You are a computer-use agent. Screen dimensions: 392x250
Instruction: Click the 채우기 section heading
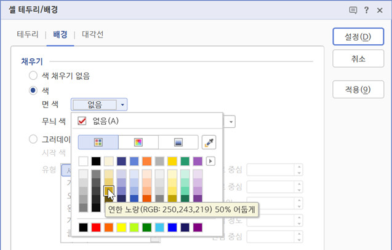click(32, 61)
